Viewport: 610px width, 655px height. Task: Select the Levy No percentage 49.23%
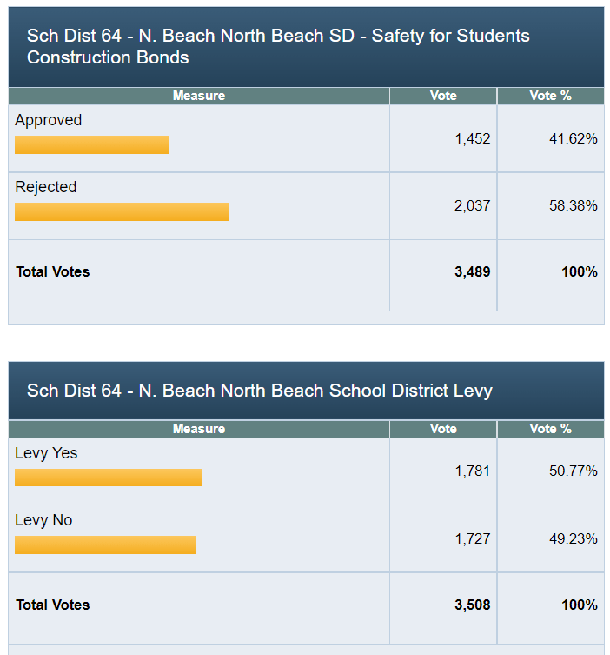click(573, 538)
